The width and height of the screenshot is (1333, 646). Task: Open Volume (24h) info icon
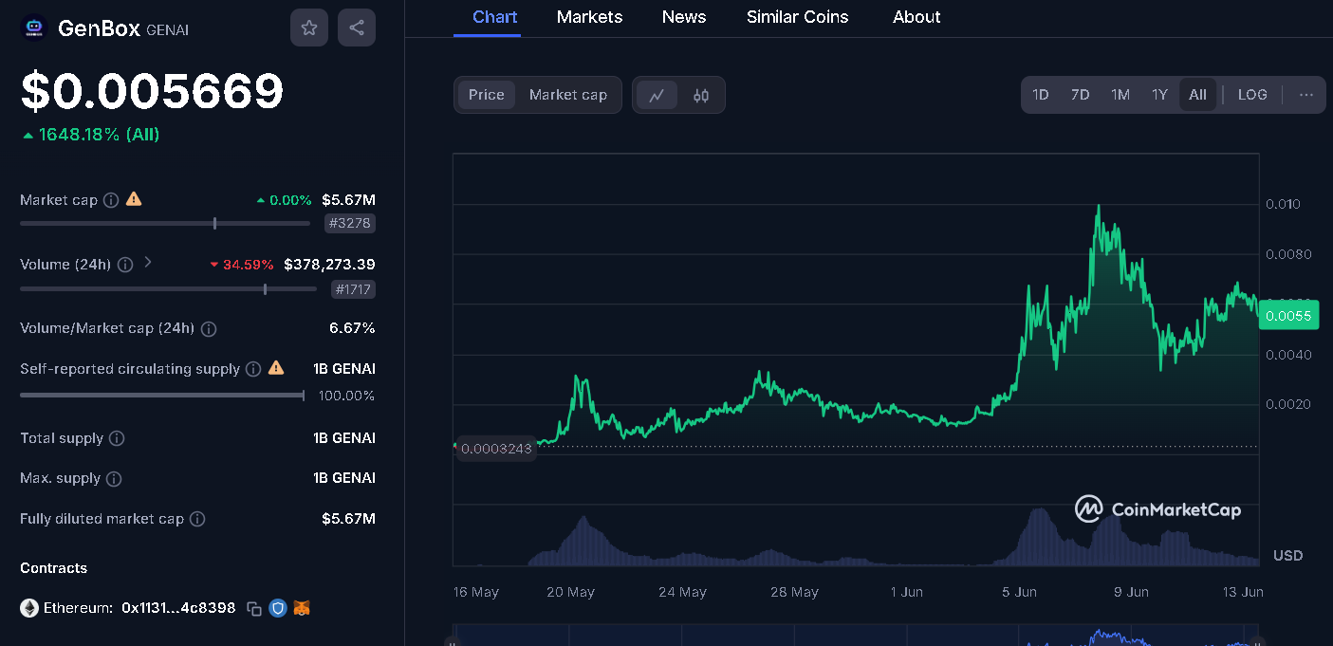coord(125,265)
